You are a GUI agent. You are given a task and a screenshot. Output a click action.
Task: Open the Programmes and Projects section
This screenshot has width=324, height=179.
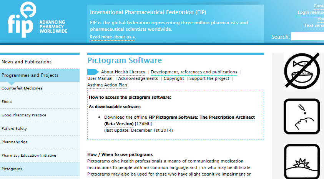40,75
